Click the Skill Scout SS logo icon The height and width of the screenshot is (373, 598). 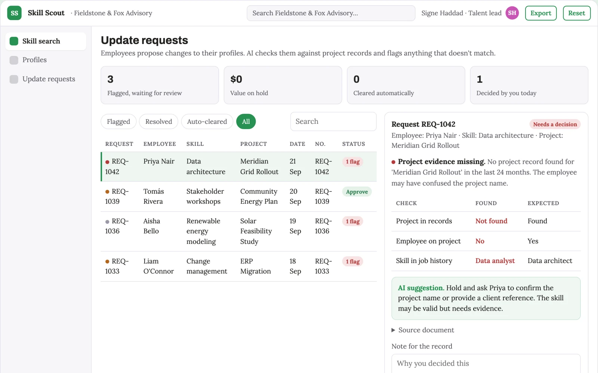pos(14,13)
